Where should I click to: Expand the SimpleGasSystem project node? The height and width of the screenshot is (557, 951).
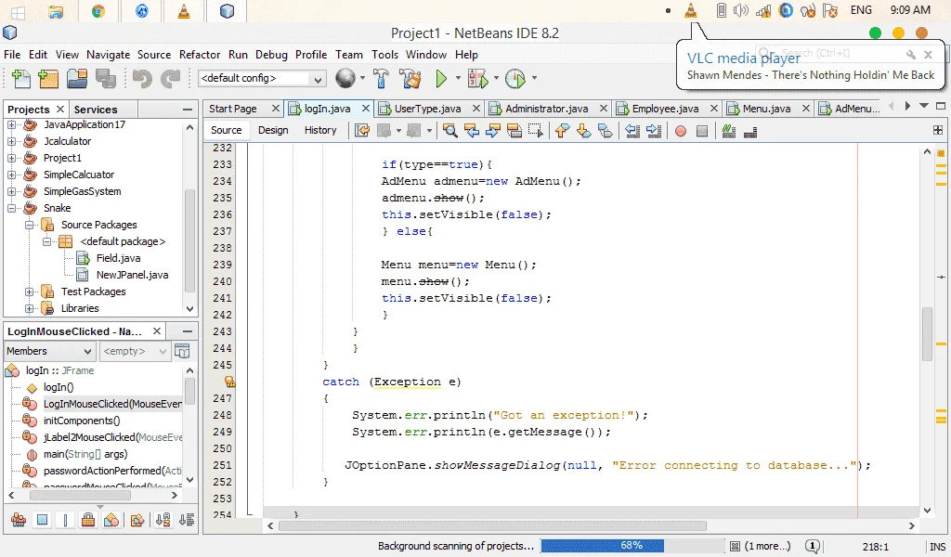pyautogui.click(x=11, y=191)
